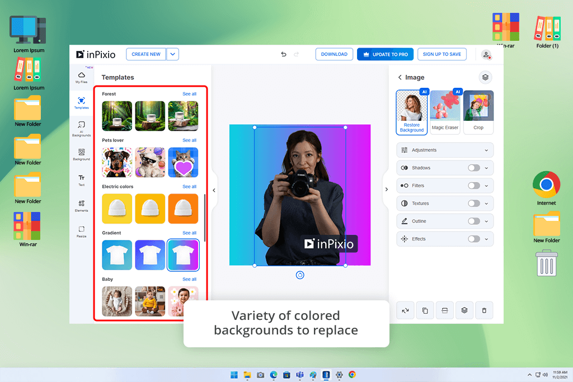This screenshot has height=382, width=573.
Task: Enable the Outline switch
Action: (474, 221)
